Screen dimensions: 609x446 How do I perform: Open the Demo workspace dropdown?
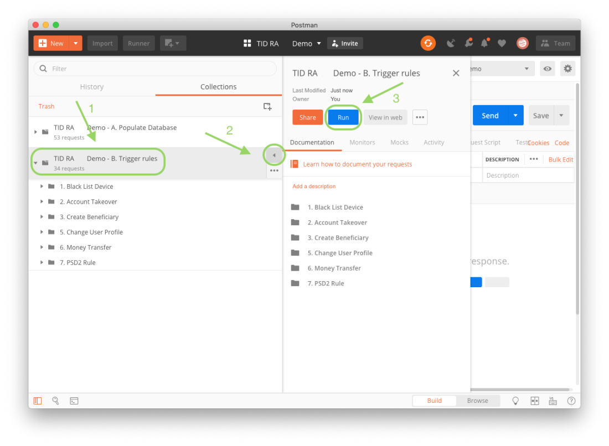[307, 43]
